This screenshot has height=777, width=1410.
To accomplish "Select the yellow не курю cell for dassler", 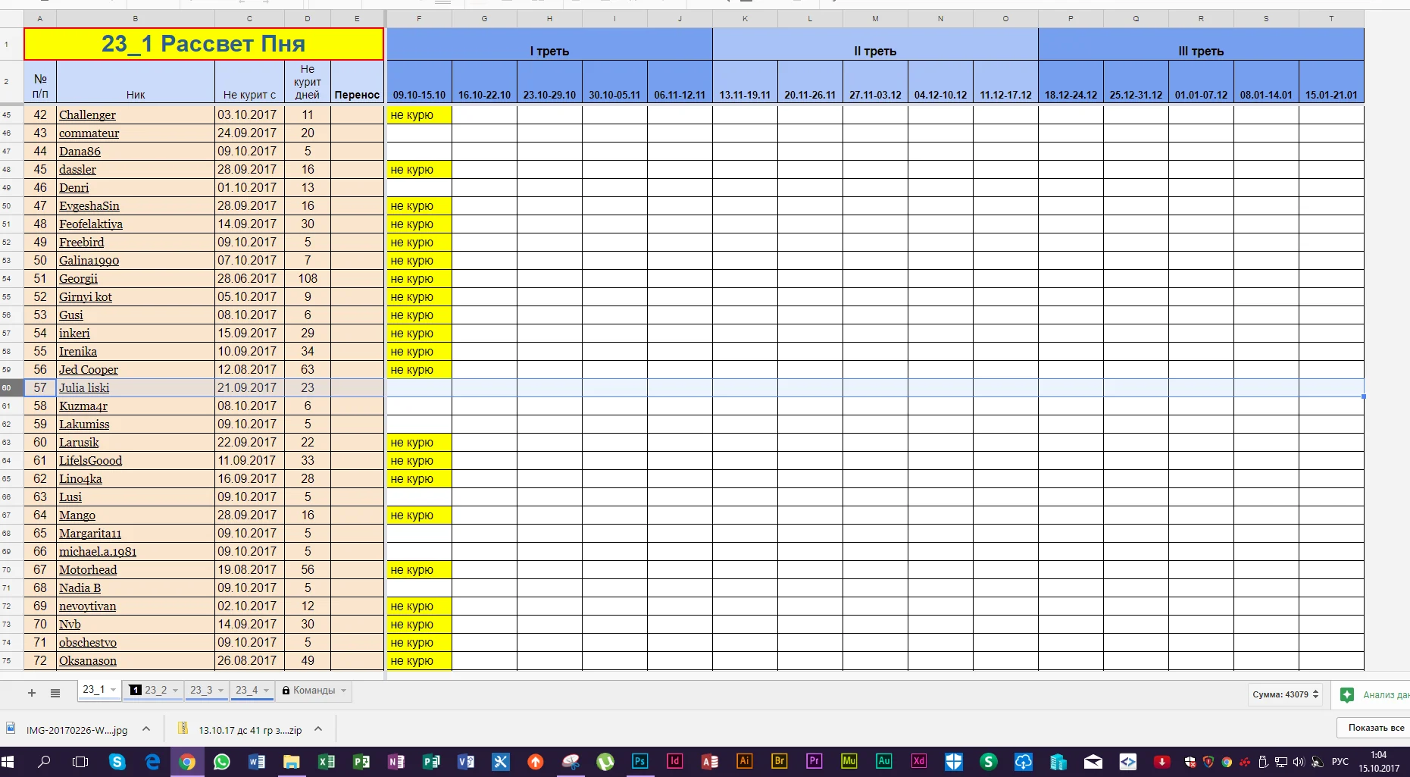I will pyautogui.click(x=419, y=170).
